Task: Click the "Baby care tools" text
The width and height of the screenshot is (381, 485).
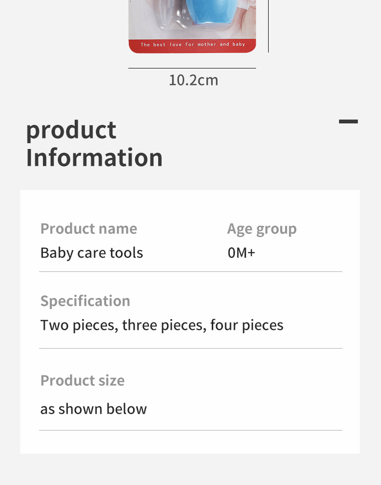Action: coord(92,253)
